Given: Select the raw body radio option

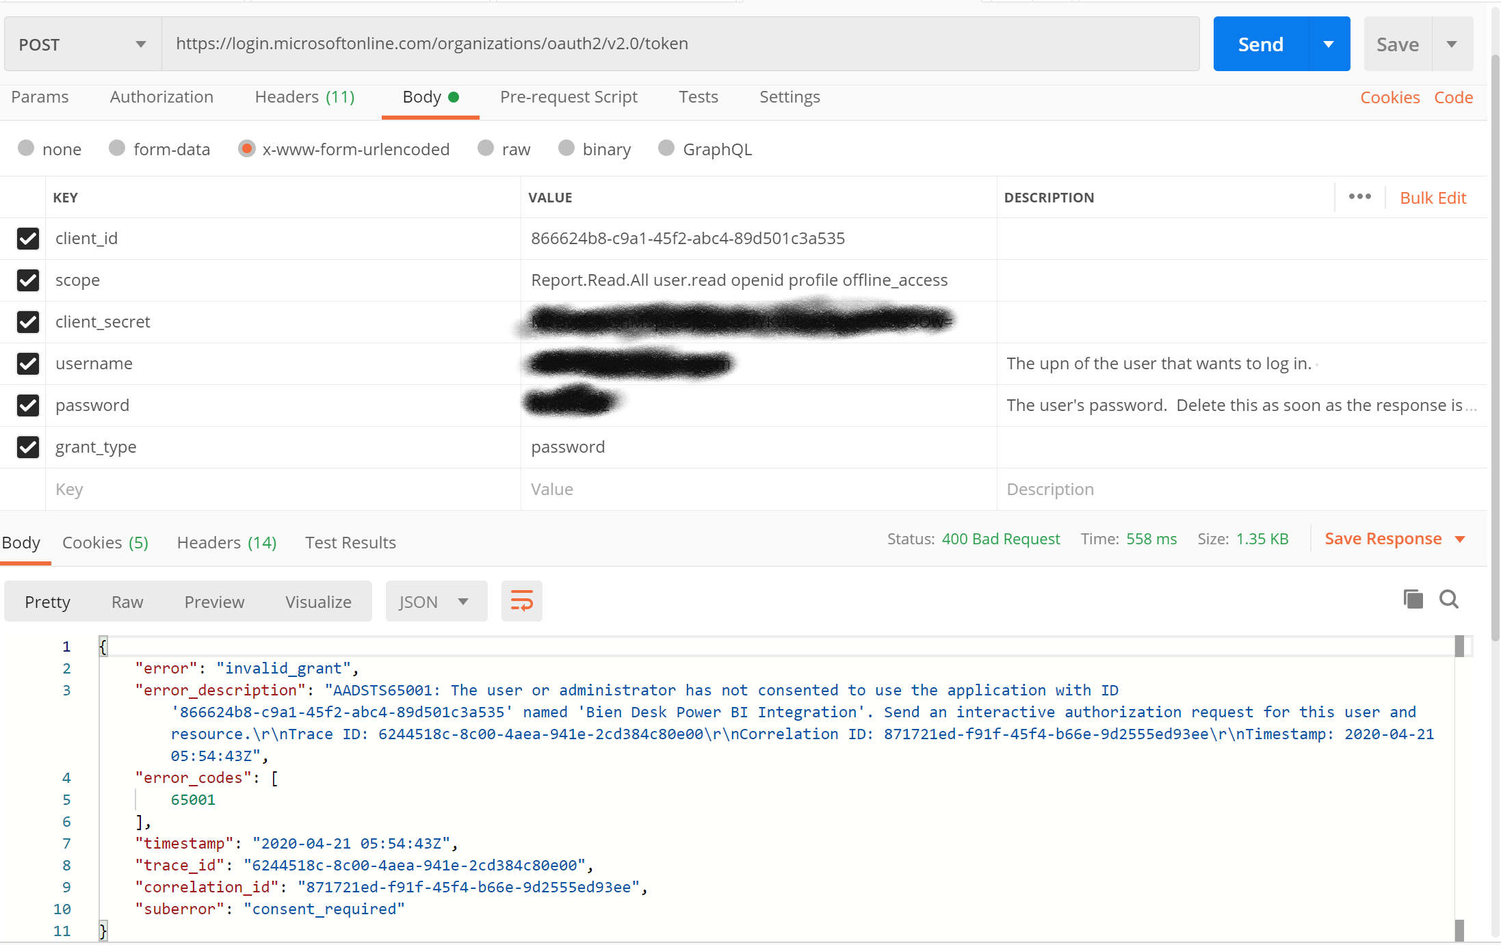Looking at the screenshot, I should coord(486,148).
